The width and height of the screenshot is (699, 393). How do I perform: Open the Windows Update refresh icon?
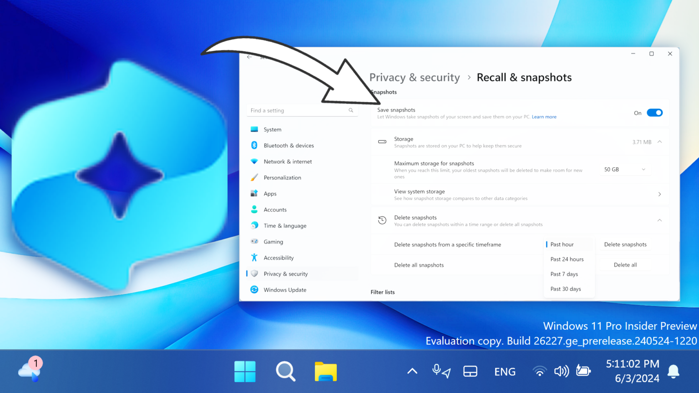[254, 289]
